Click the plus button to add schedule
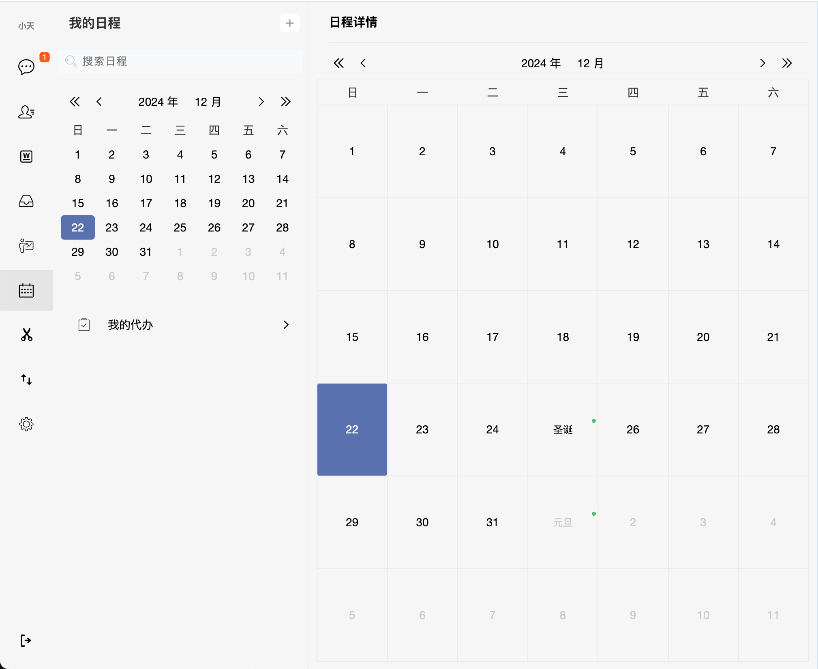818x669 pixels. [290, 23]
